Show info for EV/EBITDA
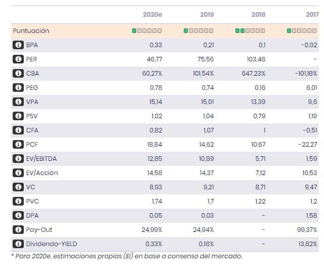The height and width of the screenshot is (272, 324). [x=18, y=159]
